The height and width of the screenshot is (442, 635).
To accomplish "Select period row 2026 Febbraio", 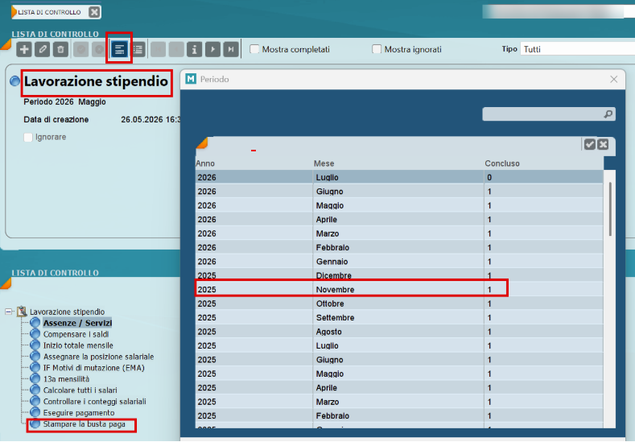I will [399, 247].
